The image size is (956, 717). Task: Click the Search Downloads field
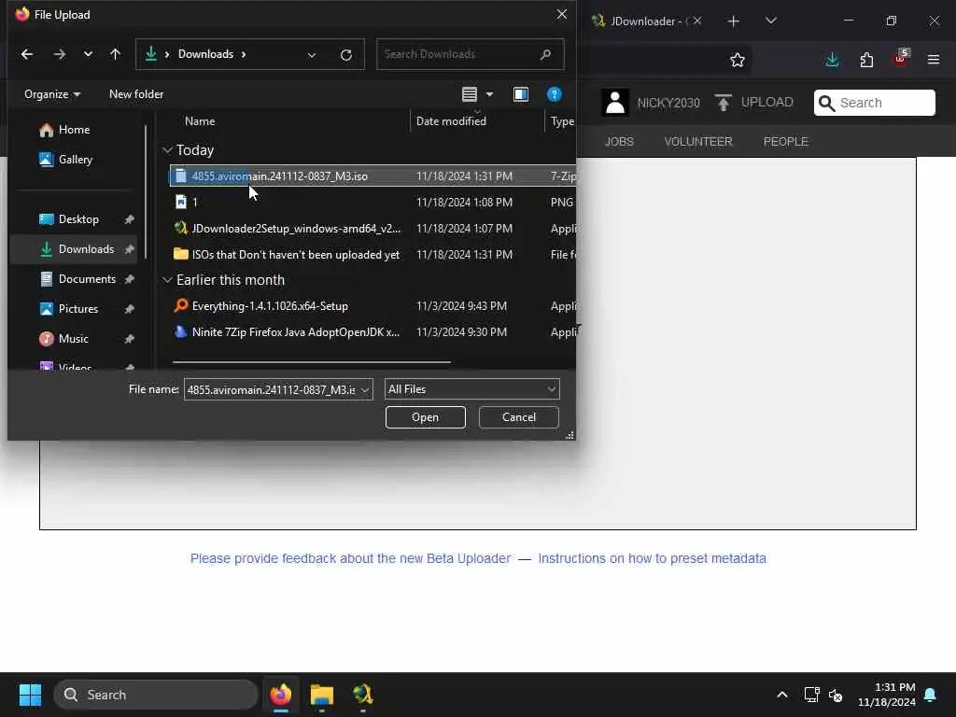(471, 54)
